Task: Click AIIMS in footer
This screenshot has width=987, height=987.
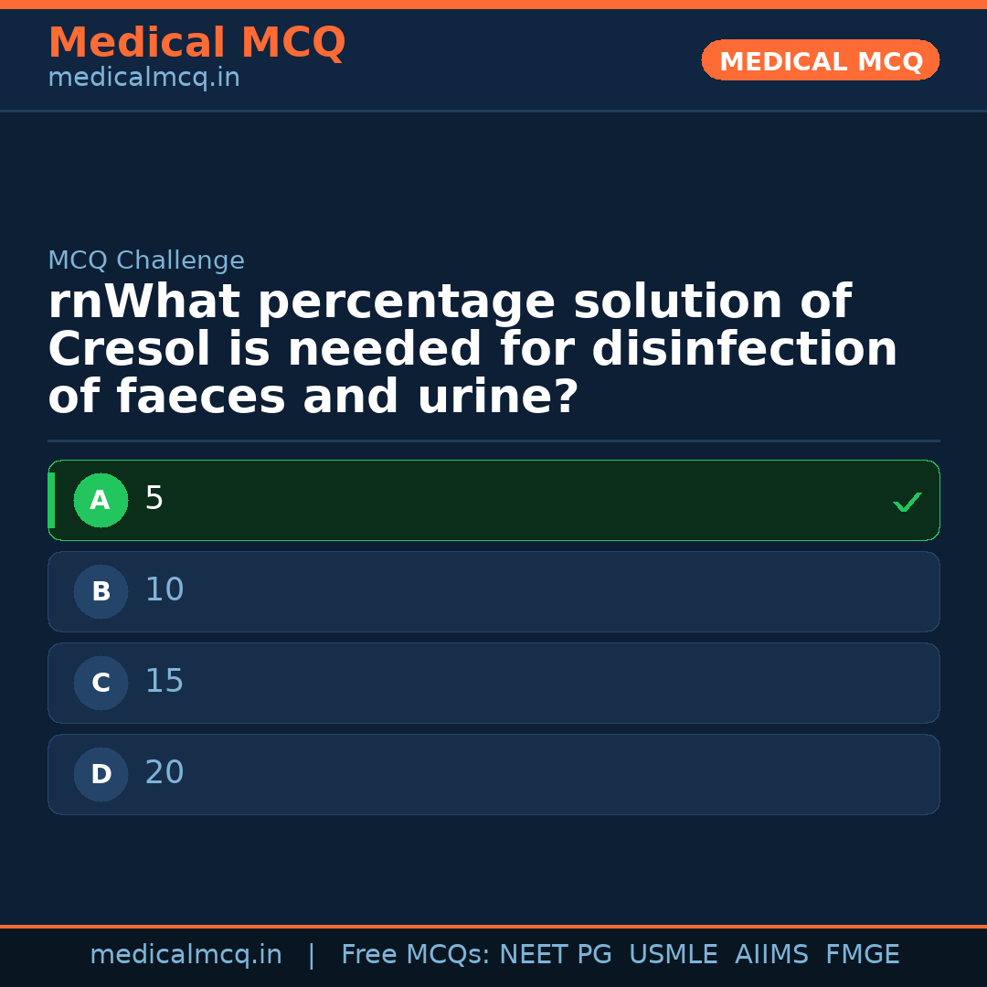Action: tap(771, 955)
